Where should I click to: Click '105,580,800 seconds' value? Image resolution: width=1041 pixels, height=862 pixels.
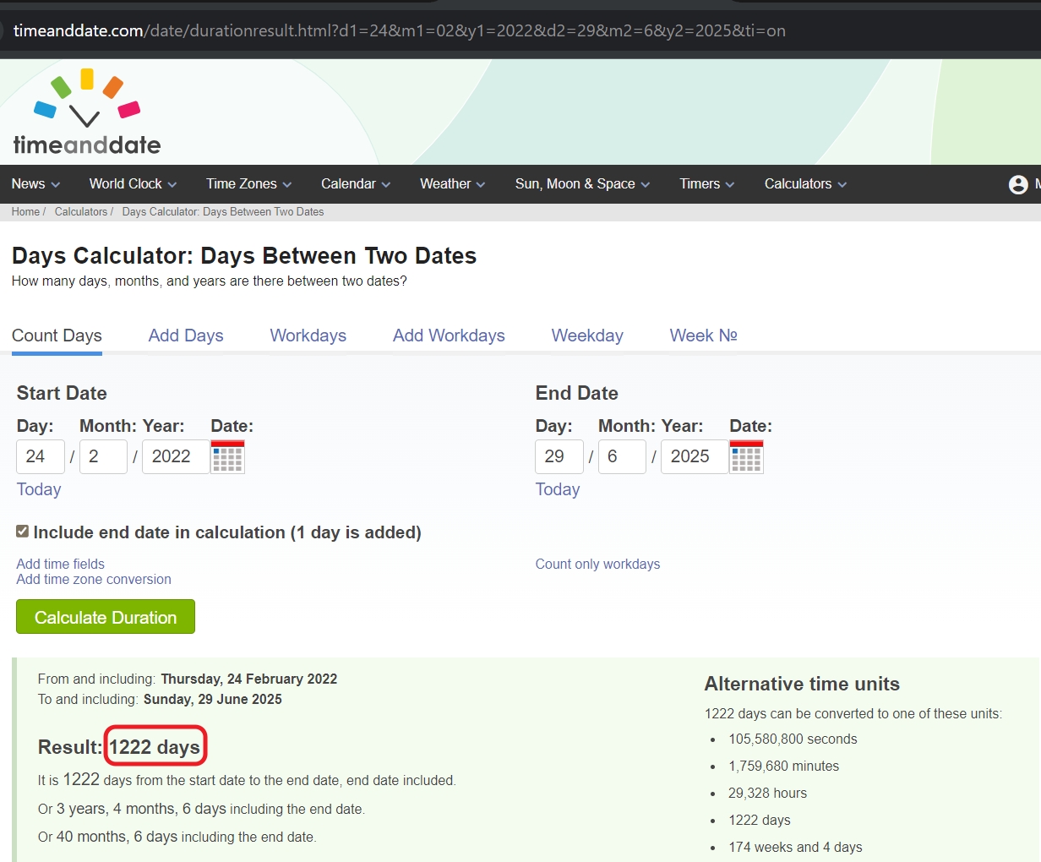point(793,739)
